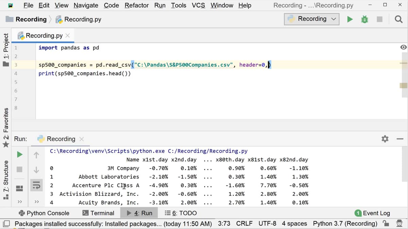The height and width of the screenshot is (229, 408).
Task: Open the 2: Favorites tool window
Action: click(5, 128)
